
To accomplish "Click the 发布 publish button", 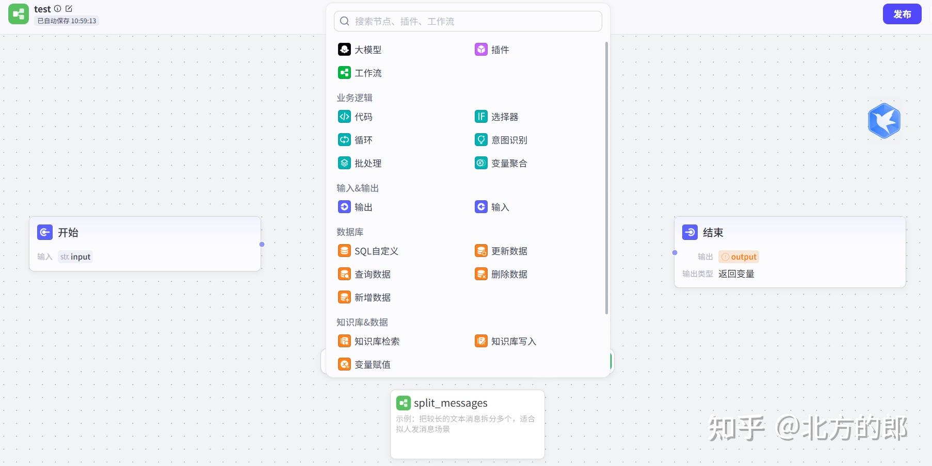I will coord(902,14).
